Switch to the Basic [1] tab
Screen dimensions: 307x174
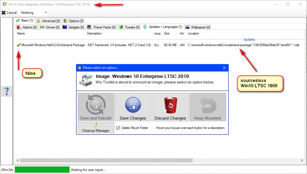pyautogui.click(x=24, y=20)
